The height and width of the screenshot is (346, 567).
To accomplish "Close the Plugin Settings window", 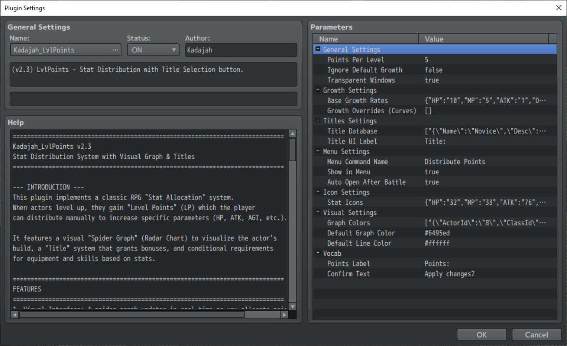I will (x=559, y=7).
